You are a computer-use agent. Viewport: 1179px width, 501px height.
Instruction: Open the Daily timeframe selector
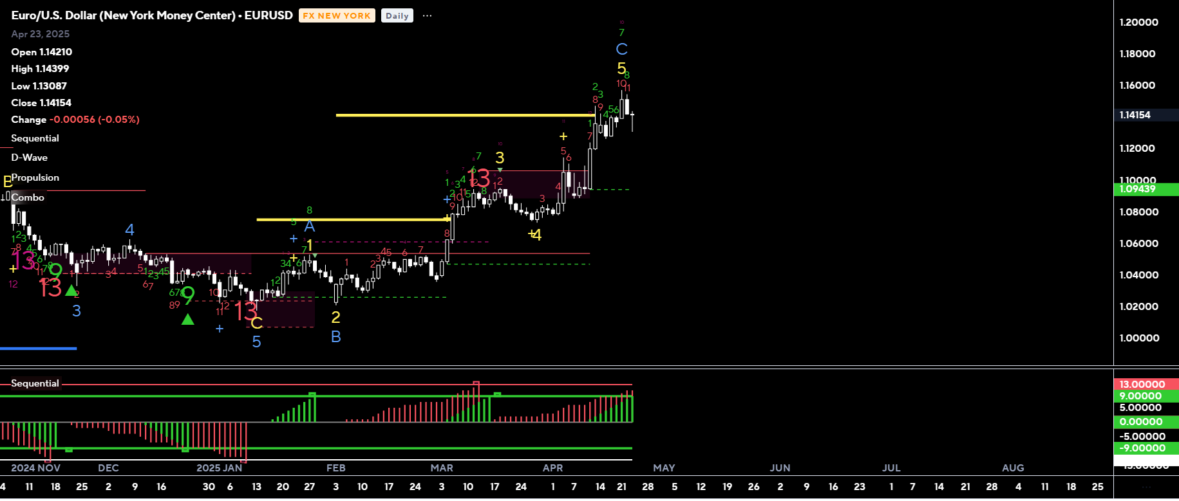tap(397, 16)
